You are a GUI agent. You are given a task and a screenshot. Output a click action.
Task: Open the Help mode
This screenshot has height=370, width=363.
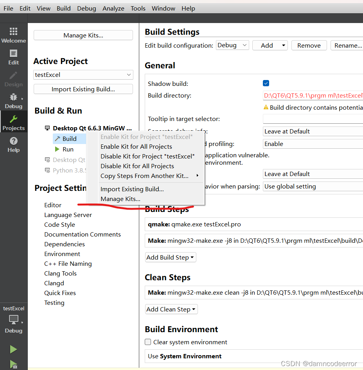pos(13,145)
